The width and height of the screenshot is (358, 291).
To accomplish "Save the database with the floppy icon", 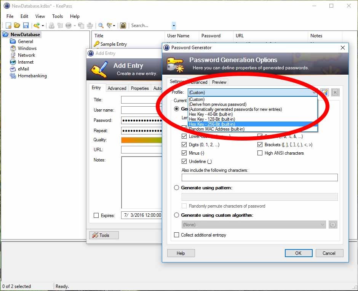I will click(x=26, y=26).
